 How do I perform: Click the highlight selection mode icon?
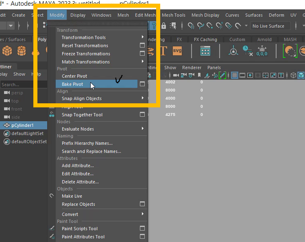click(x=173, y=26)
